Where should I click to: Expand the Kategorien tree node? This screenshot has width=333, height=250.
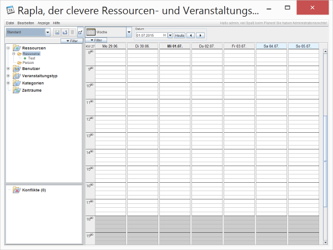(x=8, y=83)
